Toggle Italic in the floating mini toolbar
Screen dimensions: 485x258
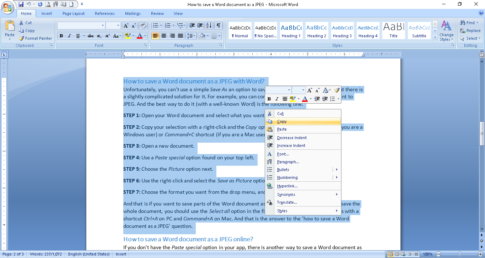point(277,99)
